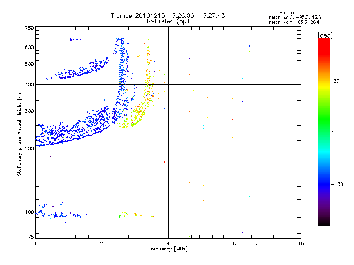Click the colorbar tick label "100"
The image size is (354, 265).
pos(335,81)
